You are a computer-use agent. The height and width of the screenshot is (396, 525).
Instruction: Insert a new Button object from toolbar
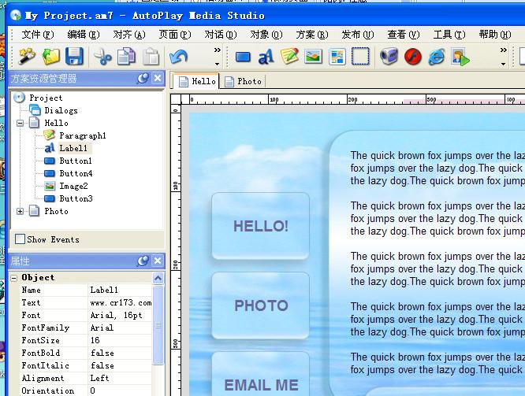(x=243, y=57)
